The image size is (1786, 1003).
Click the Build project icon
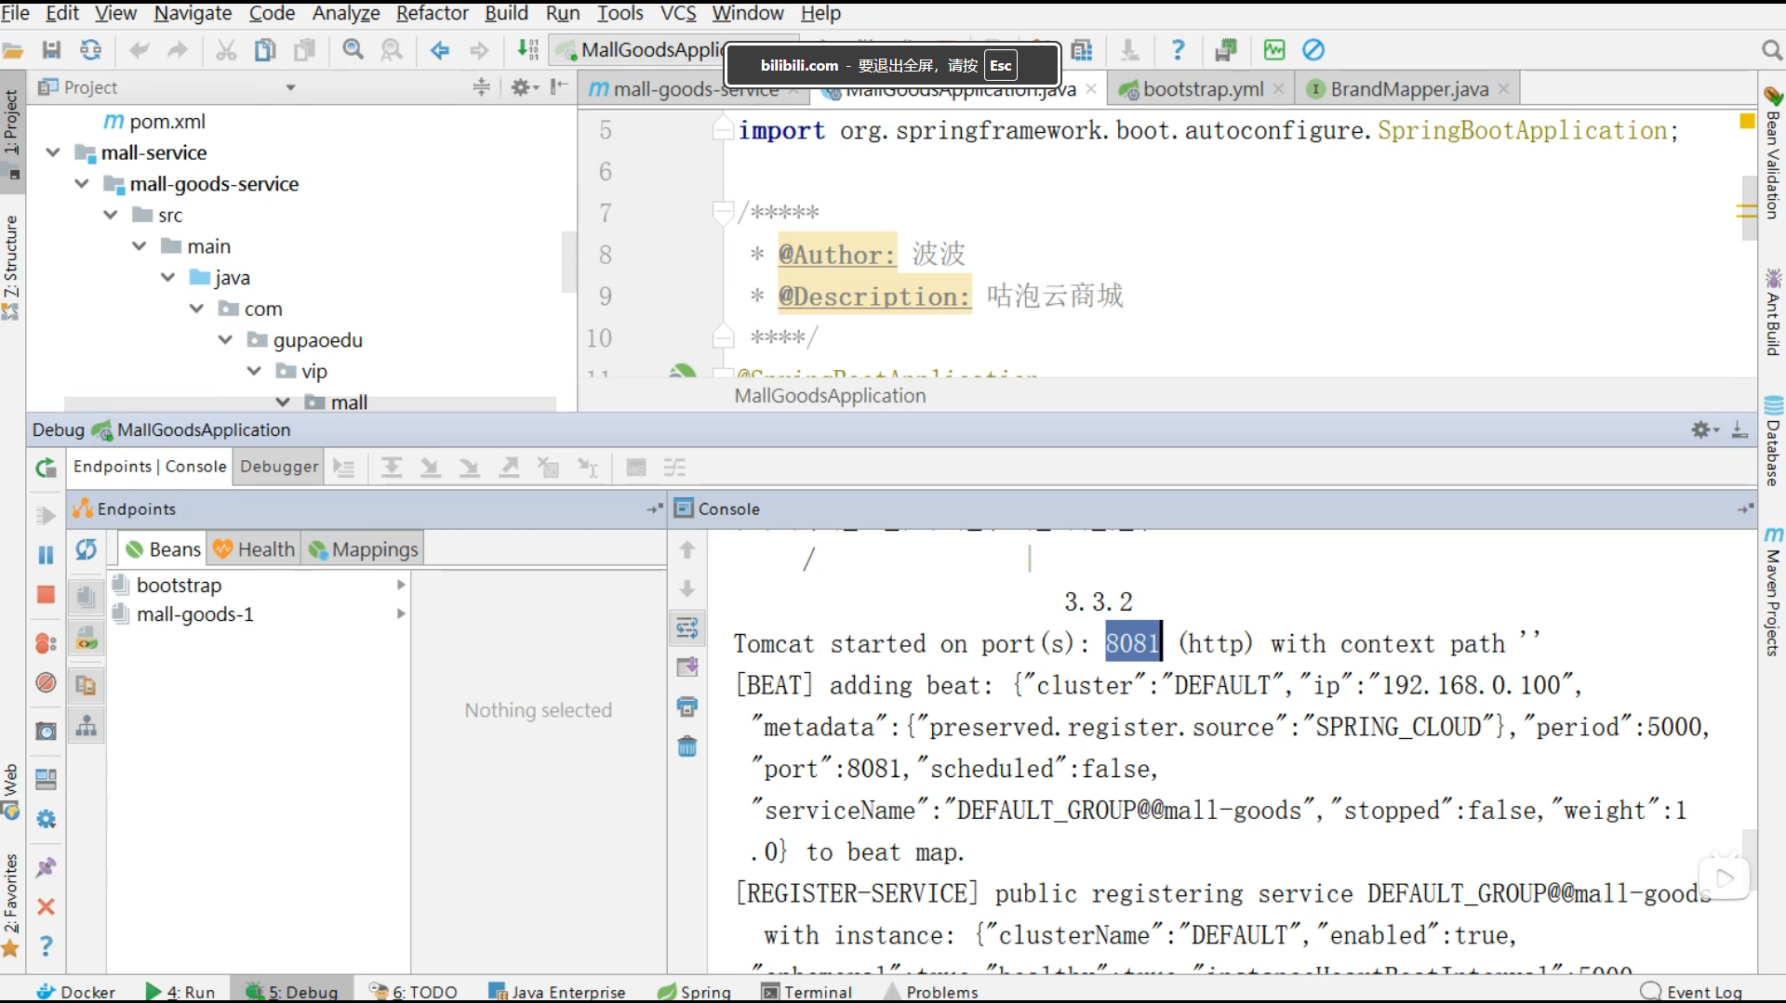point(527,50)
